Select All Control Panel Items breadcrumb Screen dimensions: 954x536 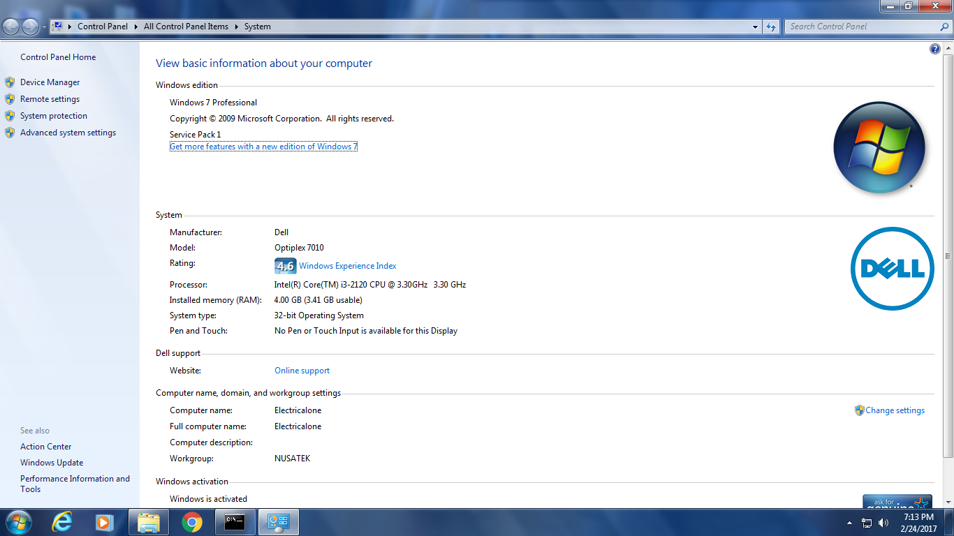(186, 27)
